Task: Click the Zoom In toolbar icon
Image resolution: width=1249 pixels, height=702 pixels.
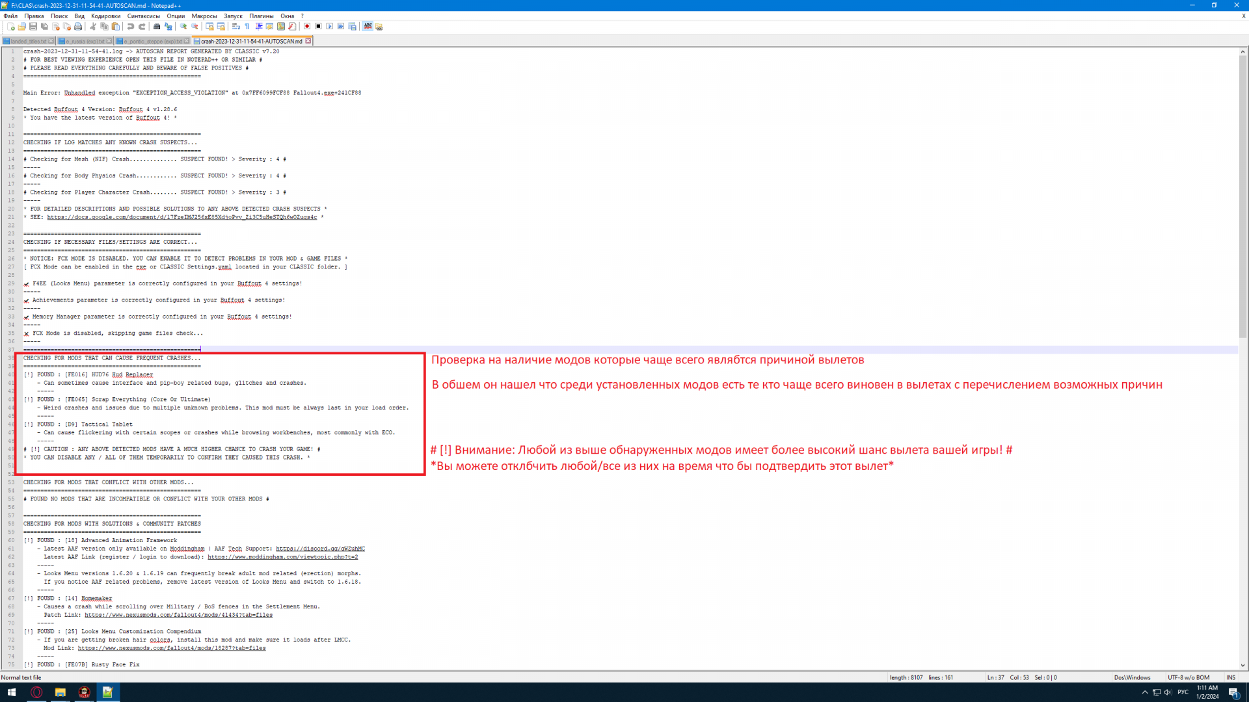Action: pos(183,27)
